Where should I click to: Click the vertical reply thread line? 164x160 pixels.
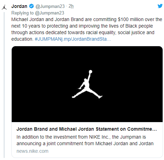[4, 85]
